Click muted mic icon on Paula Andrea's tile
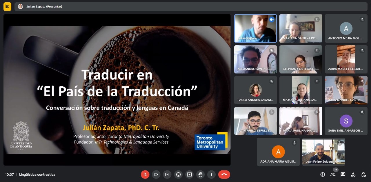This screenshot has width=371, height=182. 272,81
